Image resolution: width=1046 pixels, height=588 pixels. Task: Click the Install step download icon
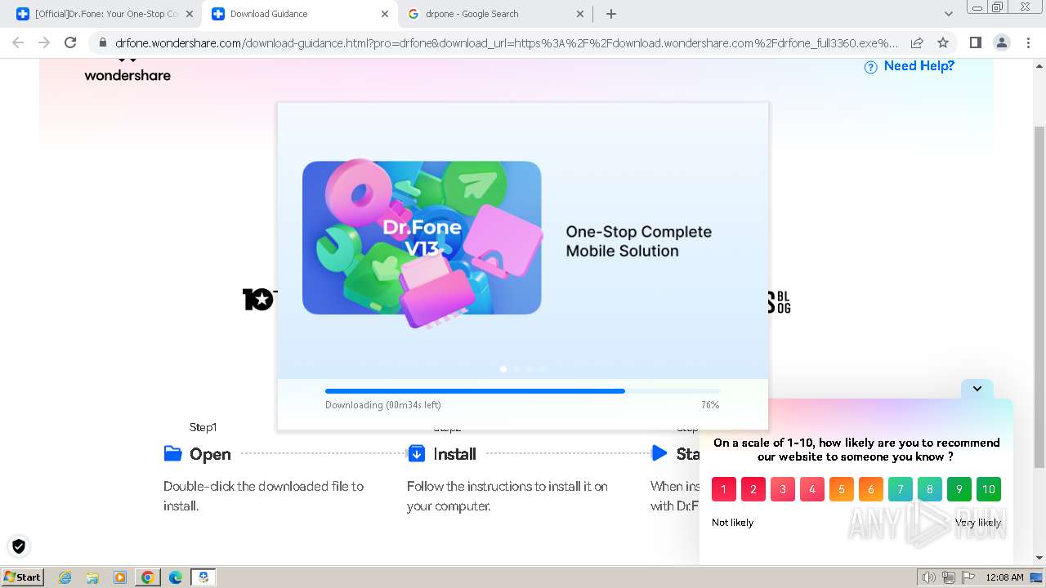(x=416, y=453)
